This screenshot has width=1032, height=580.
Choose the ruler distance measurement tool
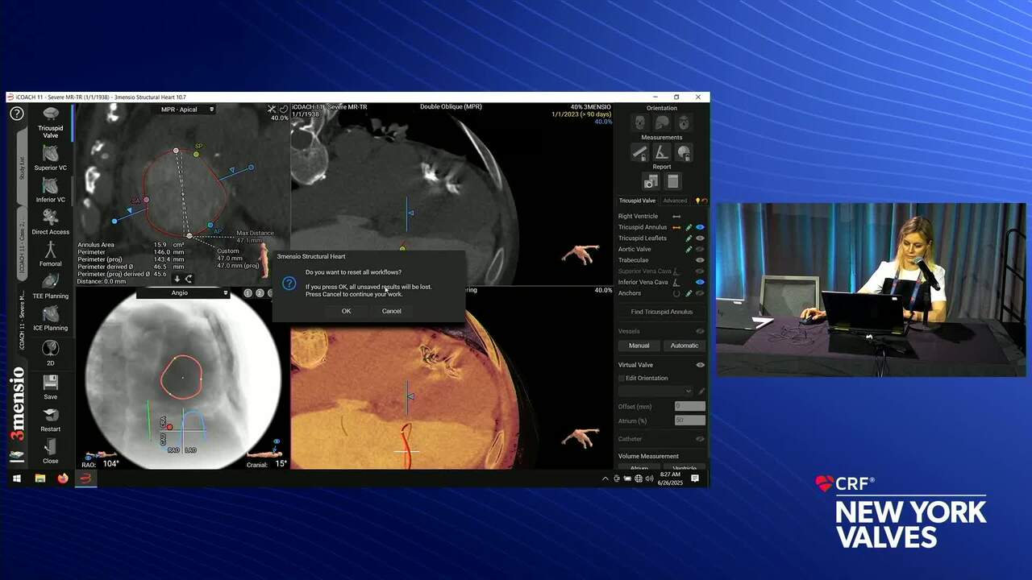pyautogui.click(x=639, y=152)
